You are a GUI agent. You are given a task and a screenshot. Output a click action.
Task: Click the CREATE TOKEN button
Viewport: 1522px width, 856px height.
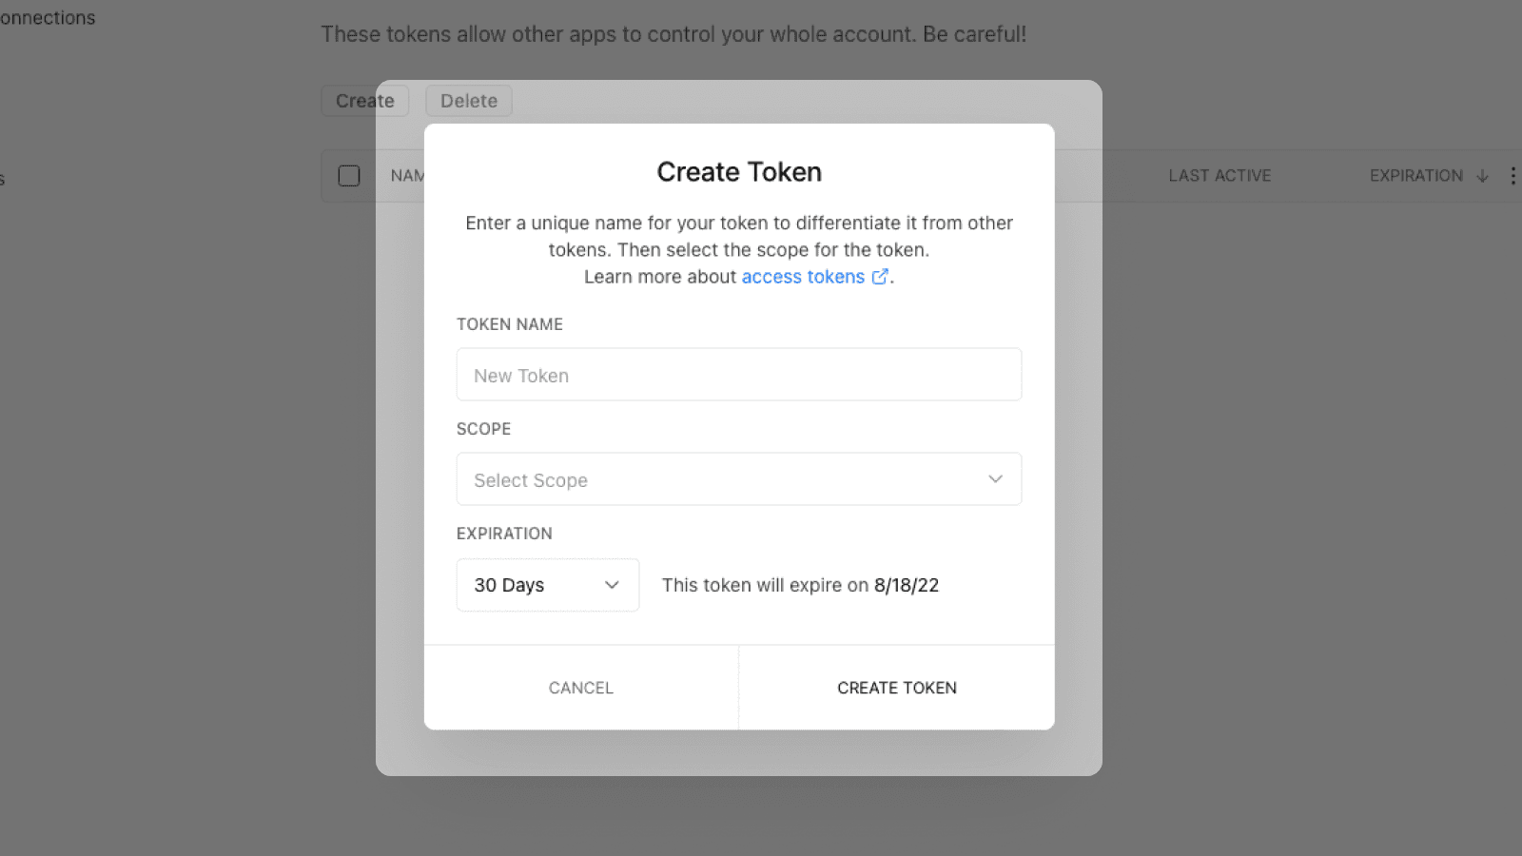[896, 688]
